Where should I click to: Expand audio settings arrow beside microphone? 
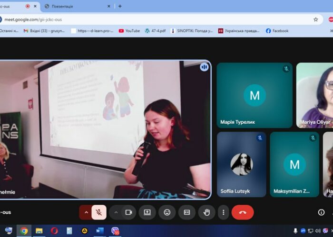pos(86,212)
